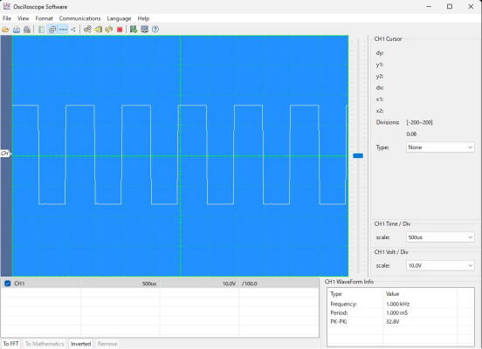Image resolution: width=482 pixels, height=349 pixels.
Task: Click the Inverted button
Action: [x=80, y=344]
